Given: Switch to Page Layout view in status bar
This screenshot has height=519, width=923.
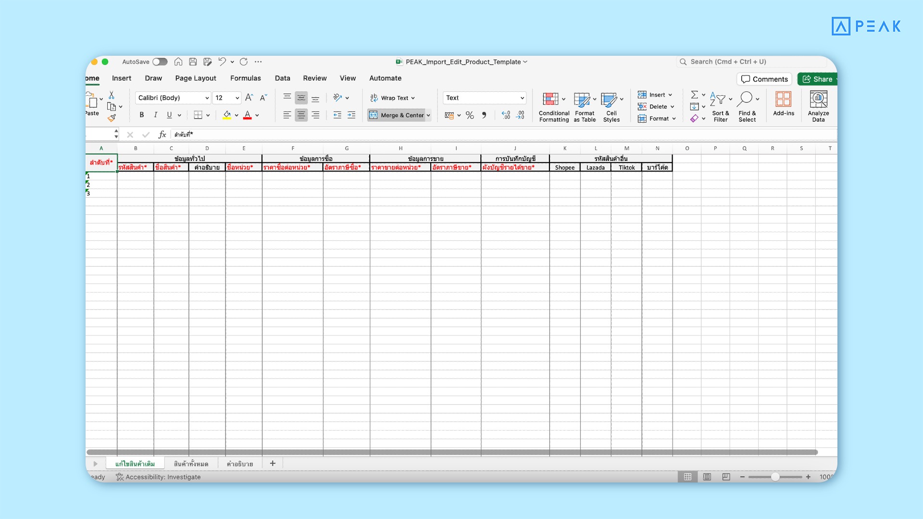Looking at the screenshot, I should pyautogui.click(x=707, y=477).
